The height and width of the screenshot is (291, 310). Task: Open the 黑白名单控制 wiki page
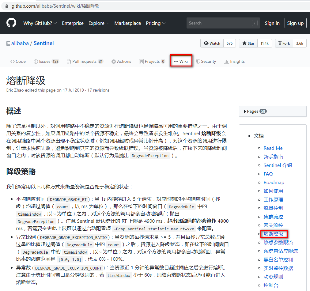click(x=278, y=259)
